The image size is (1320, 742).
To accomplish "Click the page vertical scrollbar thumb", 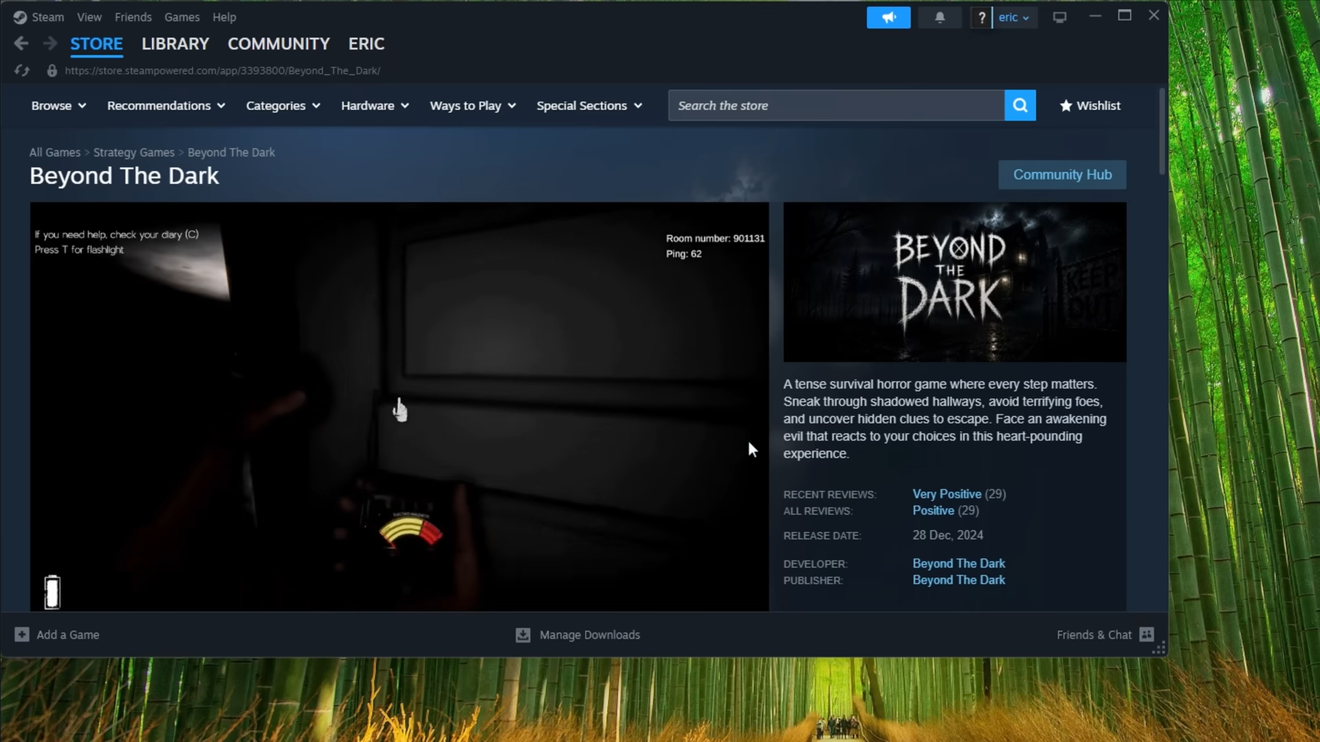I will coord(1163,131).
